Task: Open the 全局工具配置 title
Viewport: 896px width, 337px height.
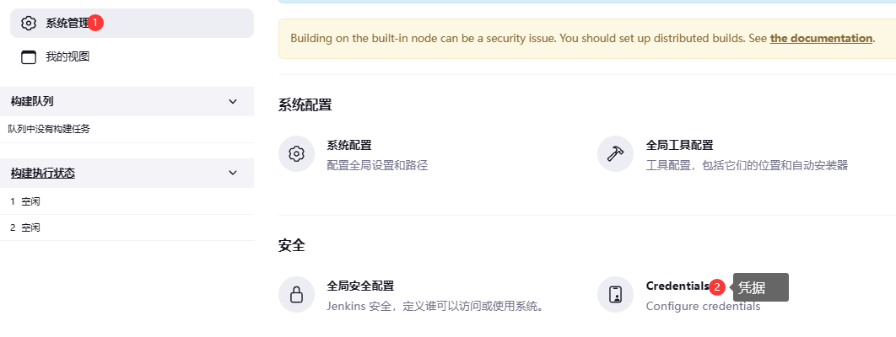Action: [679, 146]
